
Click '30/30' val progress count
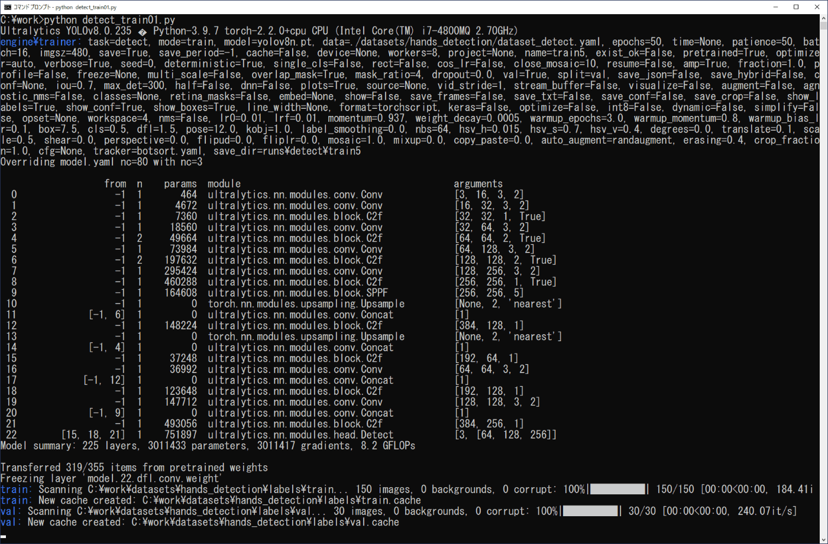pyautogui.click(x=642, y=511)
